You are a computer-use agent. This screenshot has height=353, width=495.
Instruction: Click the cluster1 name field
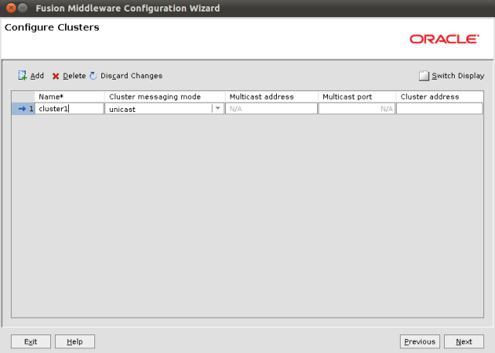[69, 109]
